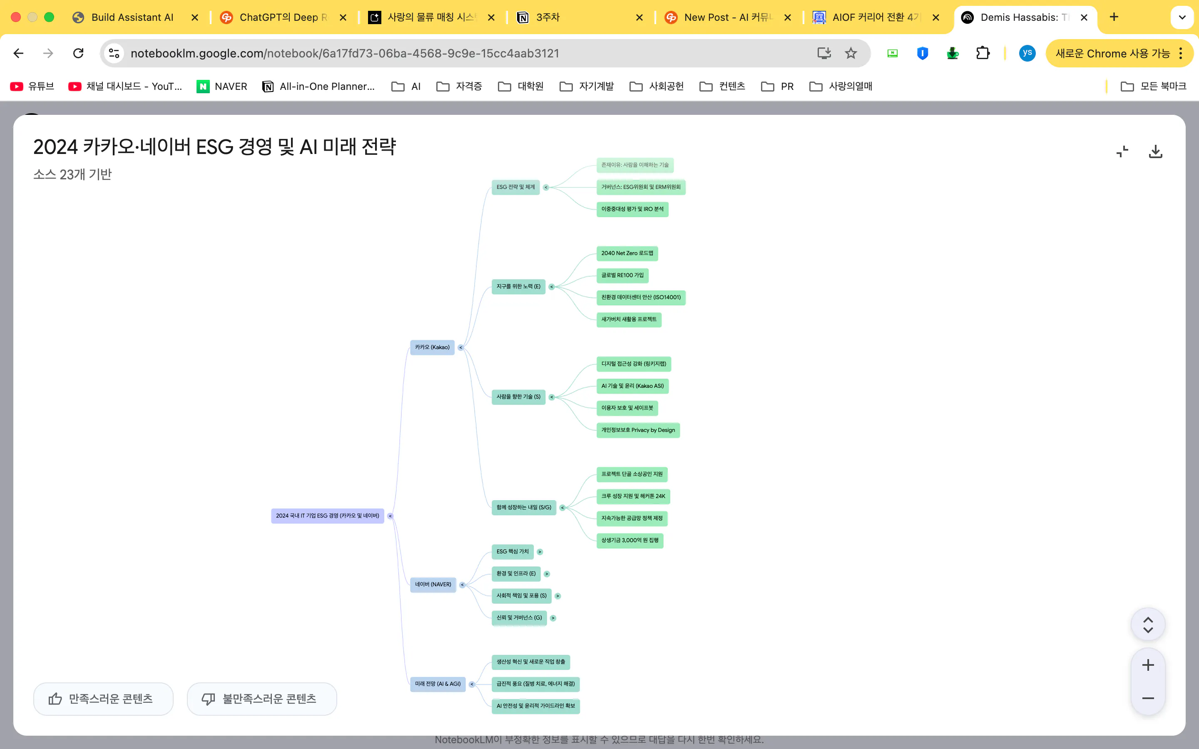Open the NAVER bookmark

(x=222, y=86)
